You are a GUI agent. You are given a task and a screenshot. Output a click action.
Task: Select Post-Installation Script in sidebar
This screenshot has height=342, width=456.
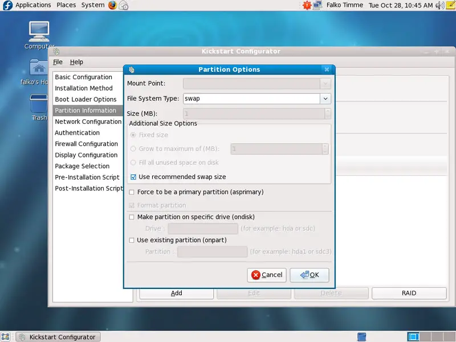tap(88, 189)
